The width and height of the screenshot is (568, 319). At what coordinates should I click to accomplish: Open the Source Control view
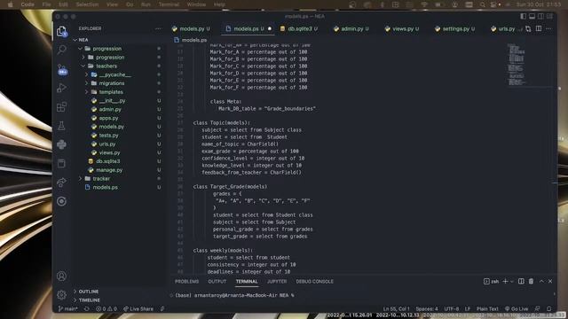pyautogui.click(x=62, y=69)
